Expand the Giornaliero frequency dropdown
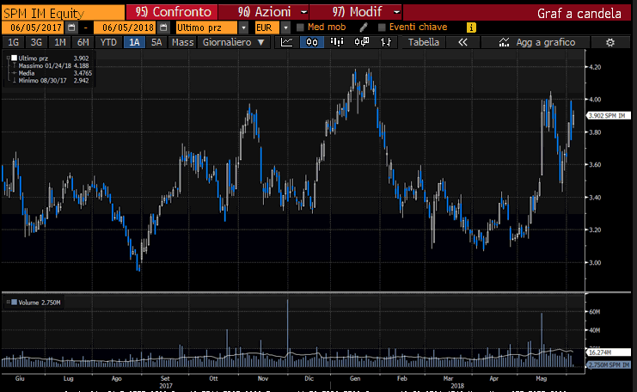Screen dimensions: 637x392 (x=232, y=42)
